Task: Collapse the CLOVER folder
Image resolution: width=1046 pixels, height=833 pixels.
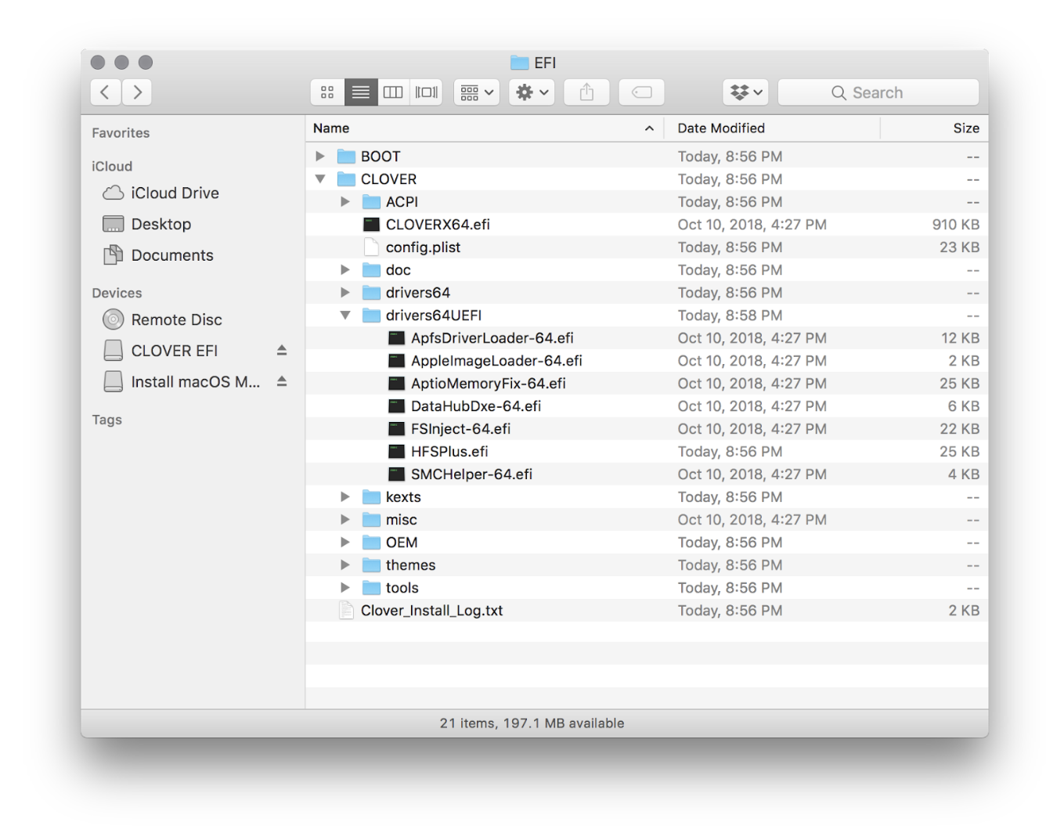Action: 319,179
